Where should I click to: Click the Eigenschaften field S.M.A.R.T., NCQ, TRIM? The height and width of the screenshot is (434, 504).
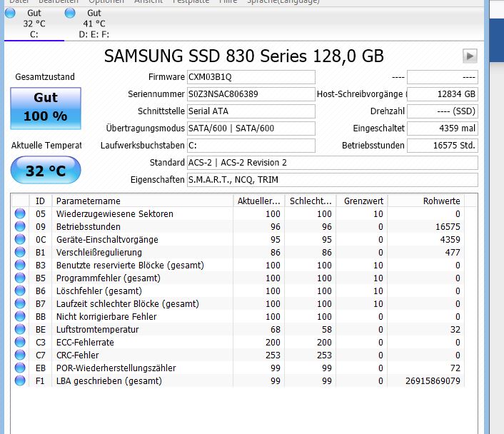[333, 180]
